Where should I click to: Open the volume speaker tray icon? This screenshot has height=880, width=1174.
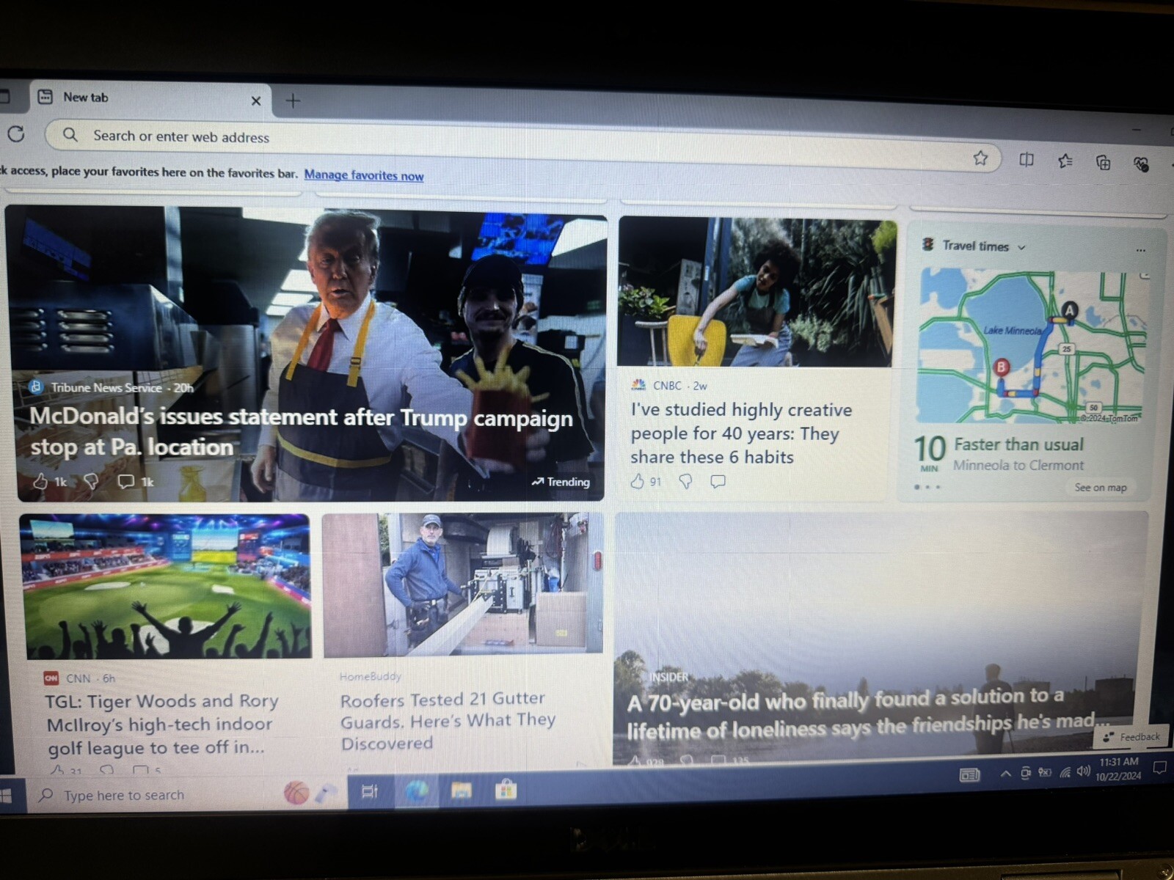point(1083,771)
